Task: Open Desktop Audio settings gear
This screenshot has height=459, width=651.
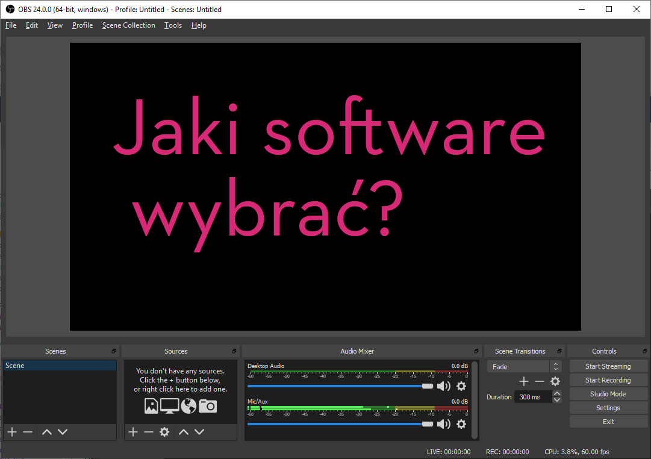Action: point(461,386)
